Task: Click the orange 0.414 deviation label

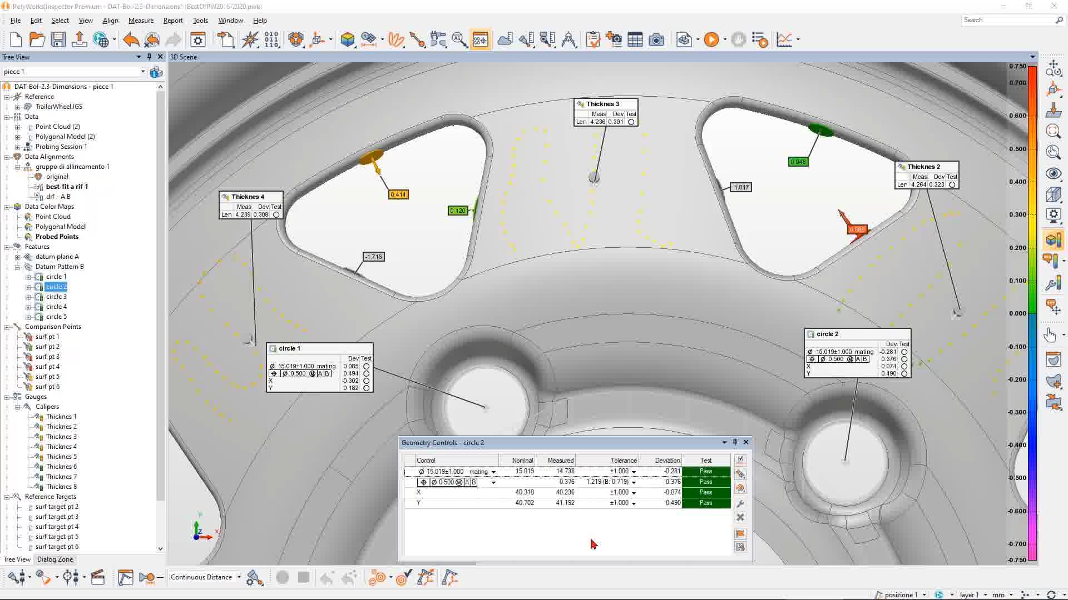Action: (398, 194)
